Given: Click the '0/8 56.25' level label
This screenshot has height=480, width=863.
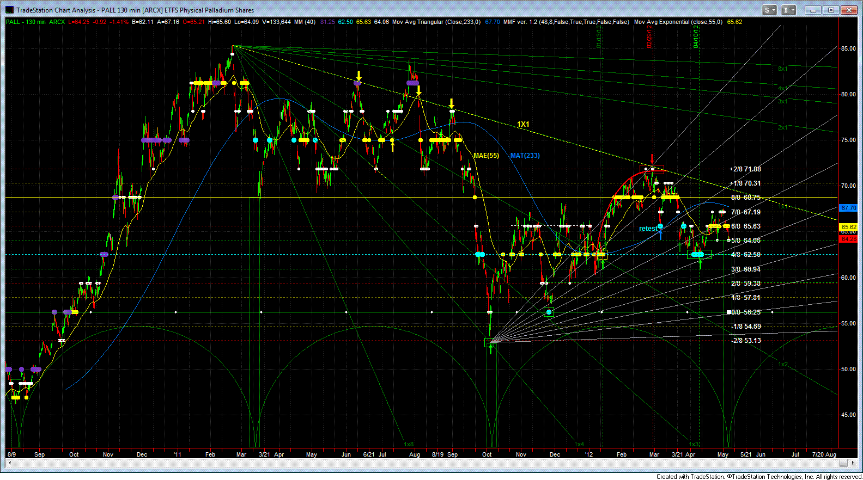Looking at the screenshot, I should (x=745, y=312).
